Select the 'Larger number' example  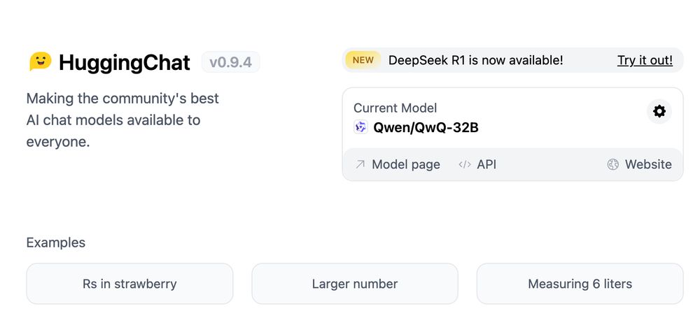coord(355,284)
